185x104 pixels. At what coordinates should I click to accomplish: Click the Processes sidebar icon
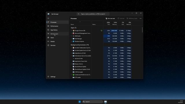[48, 22]
